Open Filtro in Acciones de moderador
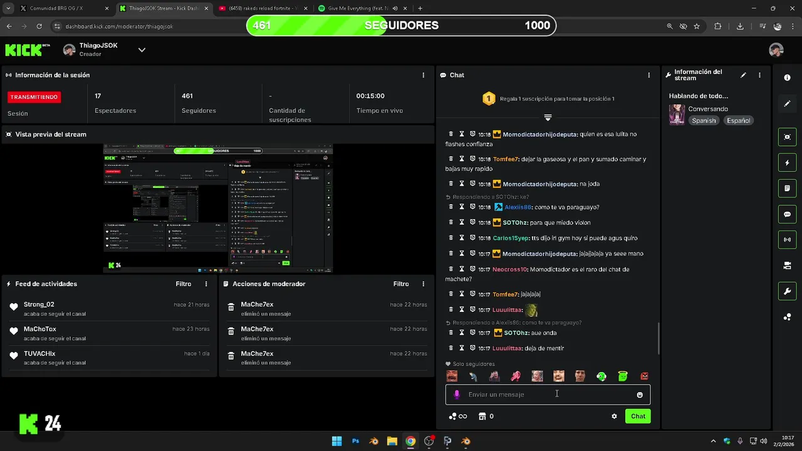 pyautogui.click(x=401, y=284)
